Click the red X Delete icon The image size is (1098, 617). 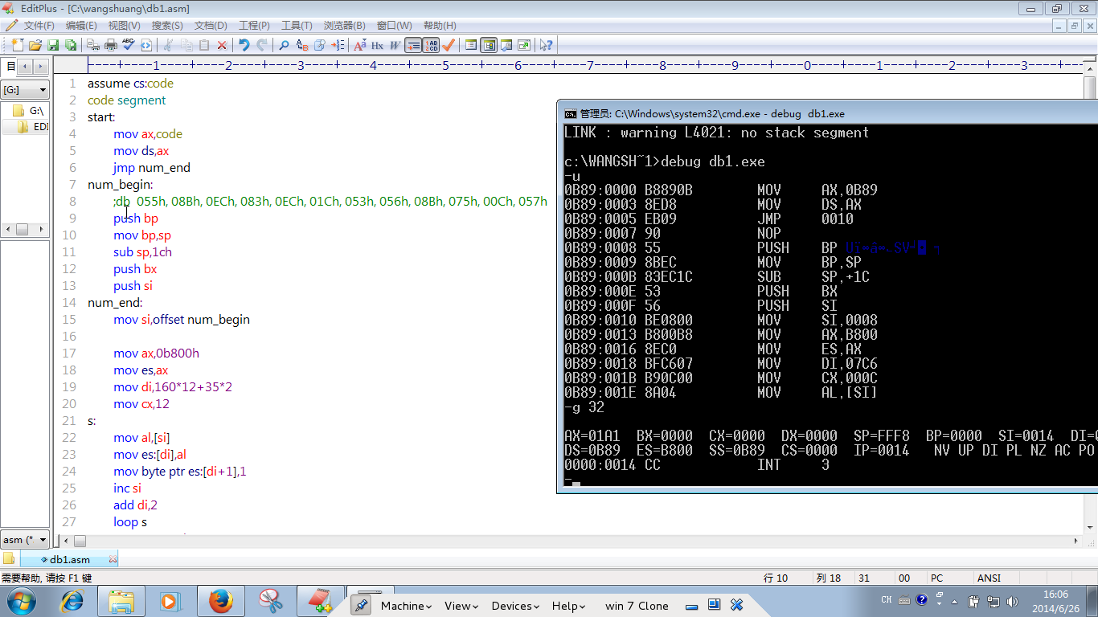[x=222, y=45]
